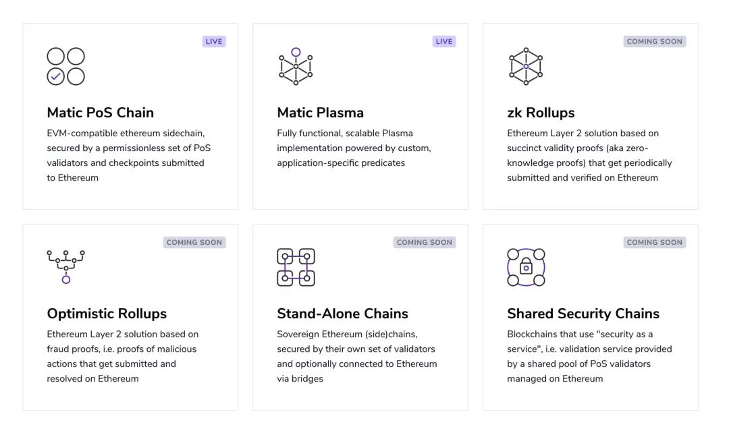Click COMING SOON badge on Stand-Alone Chains
Image resolution: width=729 pixels, height=441 pixels.
click(x=425, y=243)
